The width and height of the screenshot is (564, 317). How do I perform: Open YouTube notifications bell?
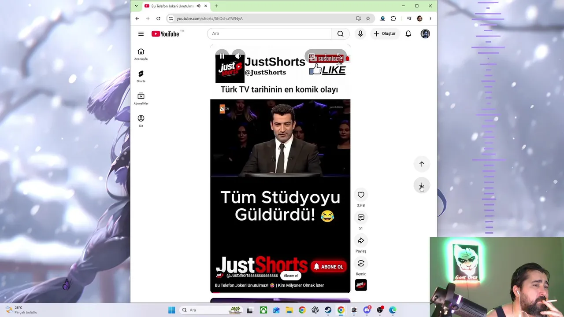(x=408, y=34)
